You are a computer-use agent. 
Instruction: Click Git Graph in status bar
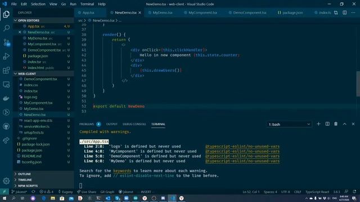point(107,192)
